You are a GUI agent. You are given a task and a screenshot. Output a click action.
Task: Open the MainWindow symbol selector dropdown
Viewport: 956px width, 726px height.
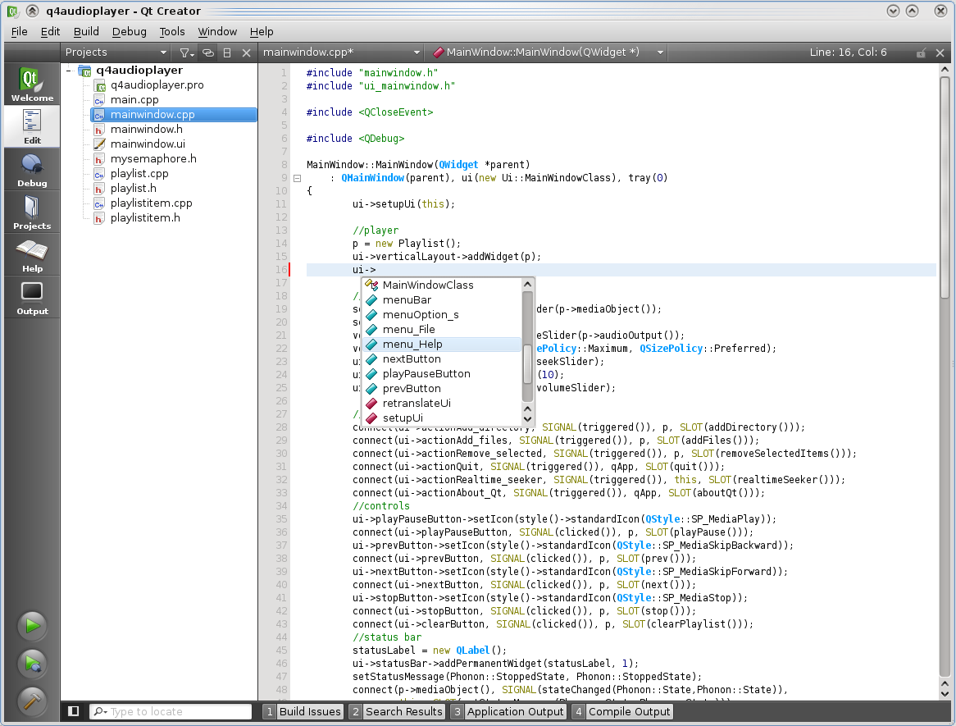[548, 53]
